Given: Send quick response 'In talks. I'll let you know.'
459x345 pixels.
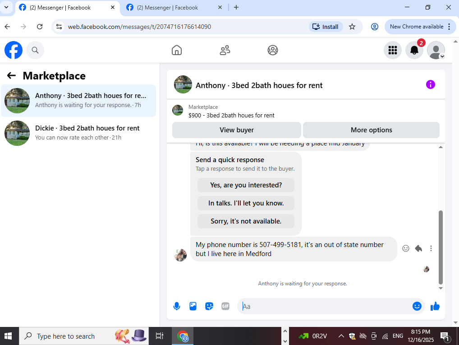Looking at the screenshot, I should tap(246, 203).
